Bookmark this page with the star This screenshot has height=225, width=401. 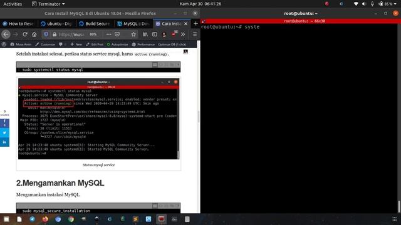coord(133,34)
